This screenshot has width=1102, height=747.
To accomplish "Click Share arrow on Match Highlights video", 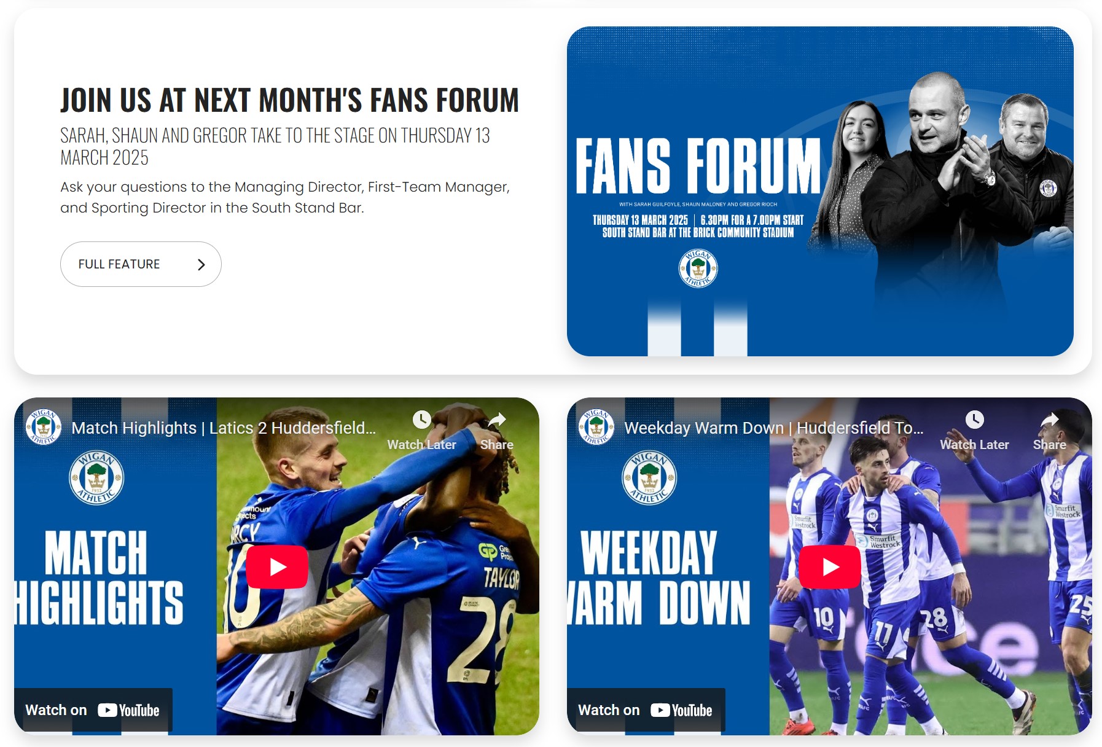I will coord(496,420).
